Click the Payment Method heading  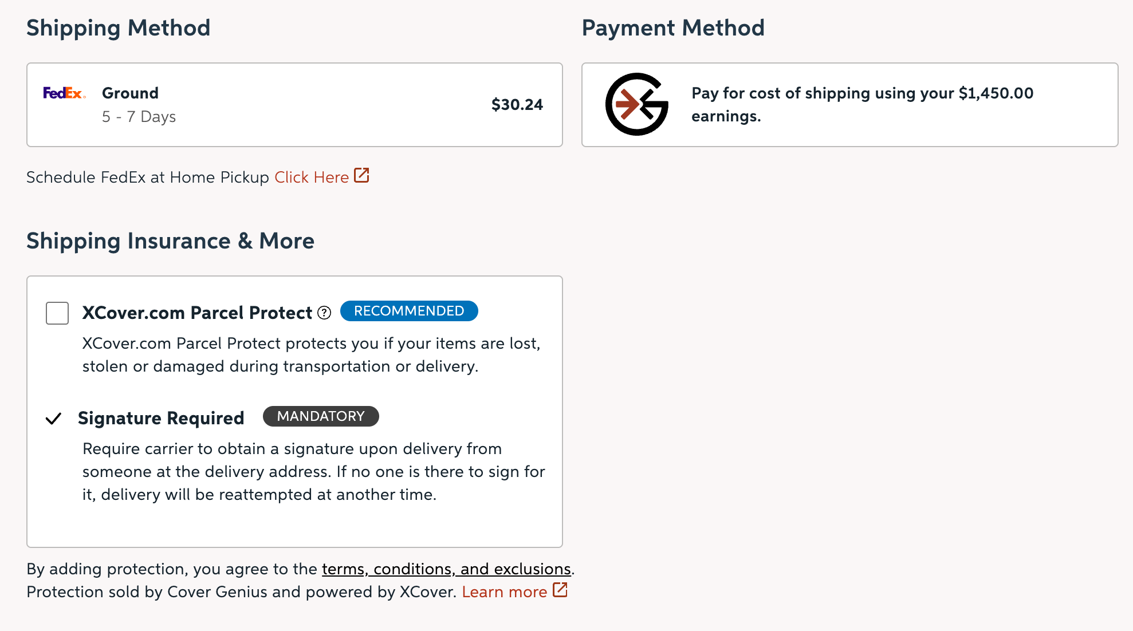673,27
